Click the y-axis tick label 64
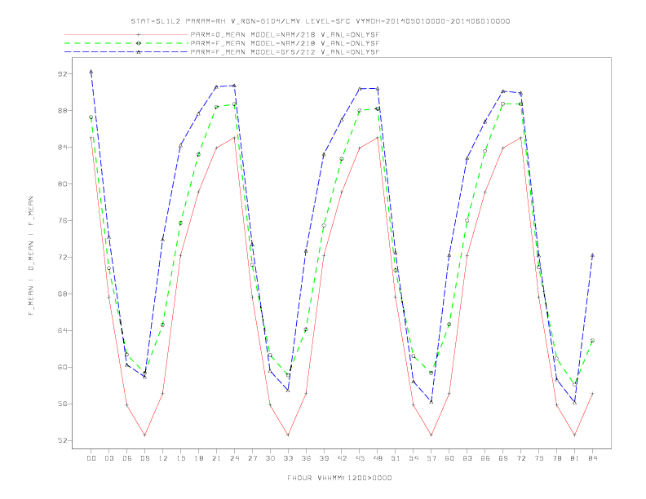 tap(63, 330)
